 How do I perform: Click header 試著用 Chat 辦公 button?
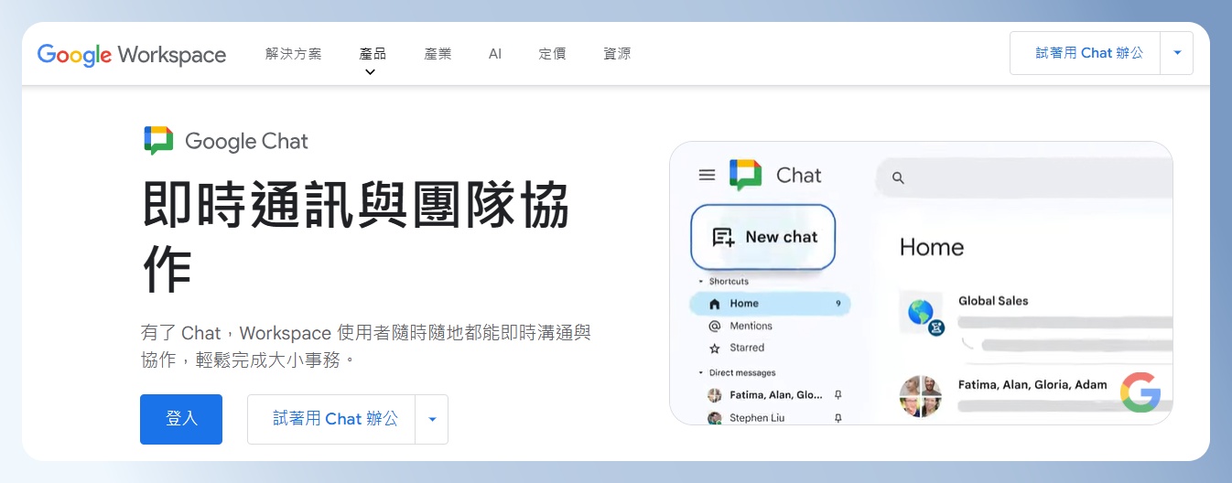pyautogui.click(x=1086, y=53)
